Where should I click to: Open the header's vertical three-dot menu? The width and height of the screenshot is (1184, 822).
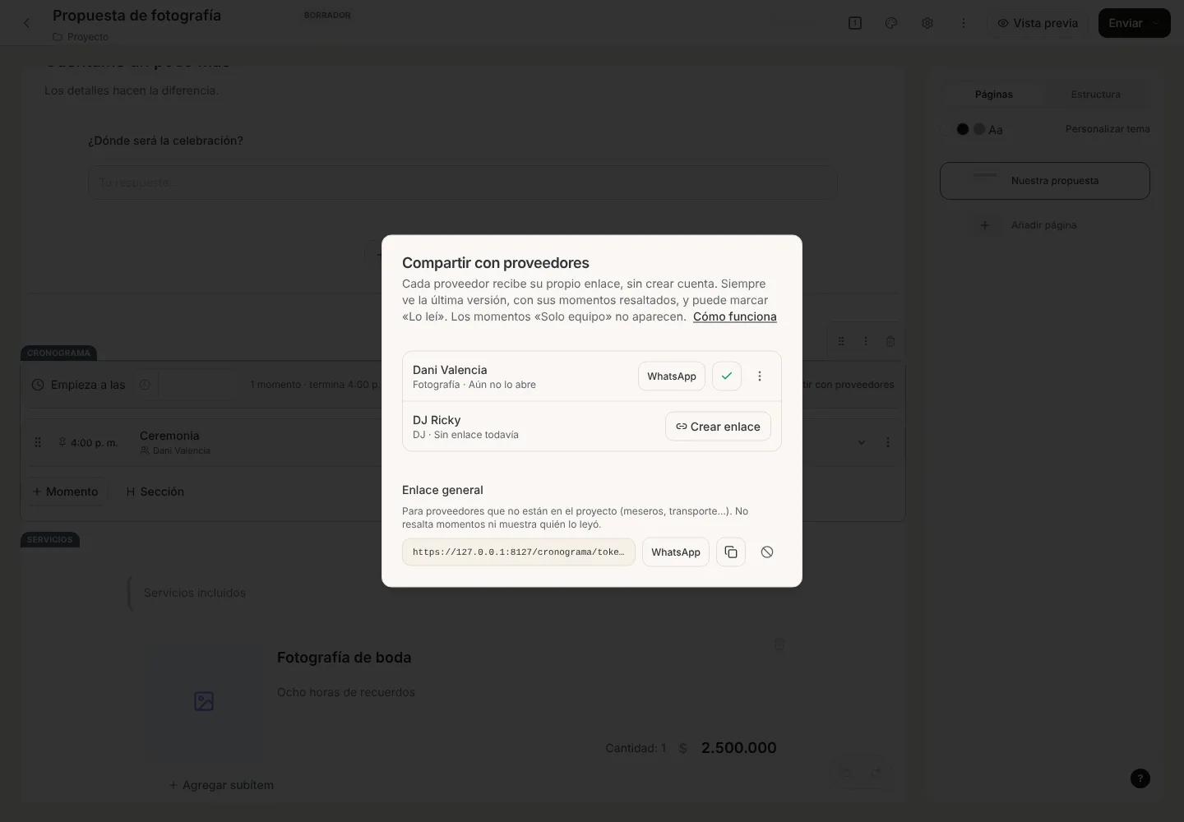(x=964, y=23)
